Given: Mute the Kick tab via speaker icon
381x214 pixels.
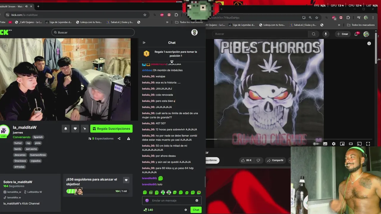Looking at the screenshot, I should pyautogui.click(x=26, y=6).
